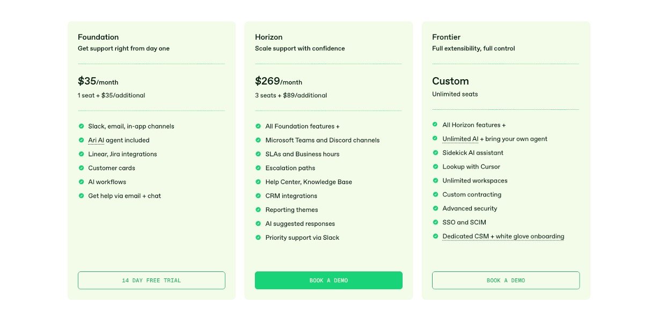Click the checkmark icon beside Slack, email, in-app channels
Viewport: 657px width, 318px height.
pyautogui.click(x=81, y=126)
